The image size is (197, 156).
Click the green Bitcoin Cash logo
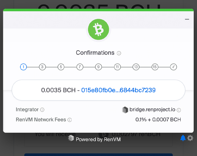(98, 29)
